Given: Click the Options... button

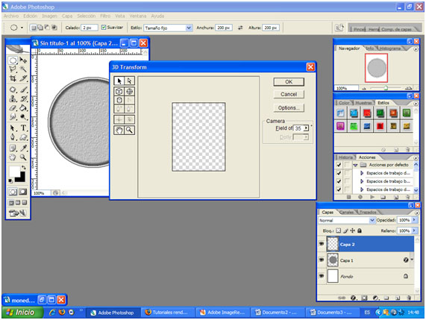Looking at the screenshot, I should pyautogui.click(x=289, y=108).
